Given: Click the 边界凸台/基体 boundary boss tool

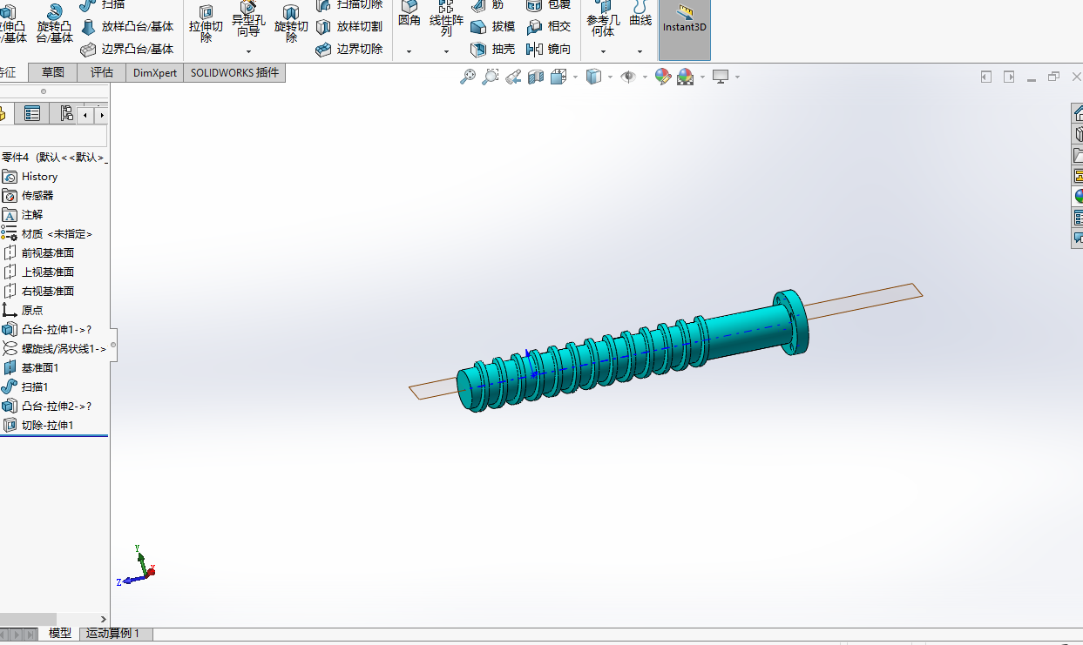Looking at the screenshot, I should pyautogui.click(x=127, y=50).
